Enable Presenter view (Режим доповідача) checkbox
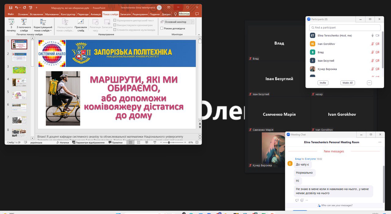The width and height of the screenshot is (391, 214). pos(162,28)
